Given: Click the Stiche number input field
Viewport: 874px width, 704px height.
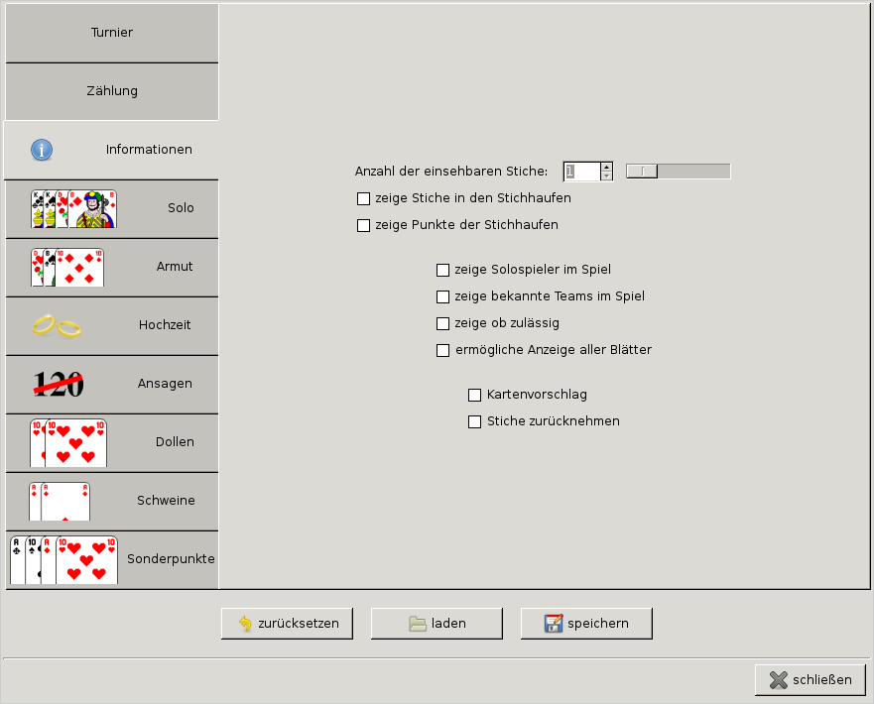Looking at the screenshot, I should pyautogui.click(x=581, y=172).
